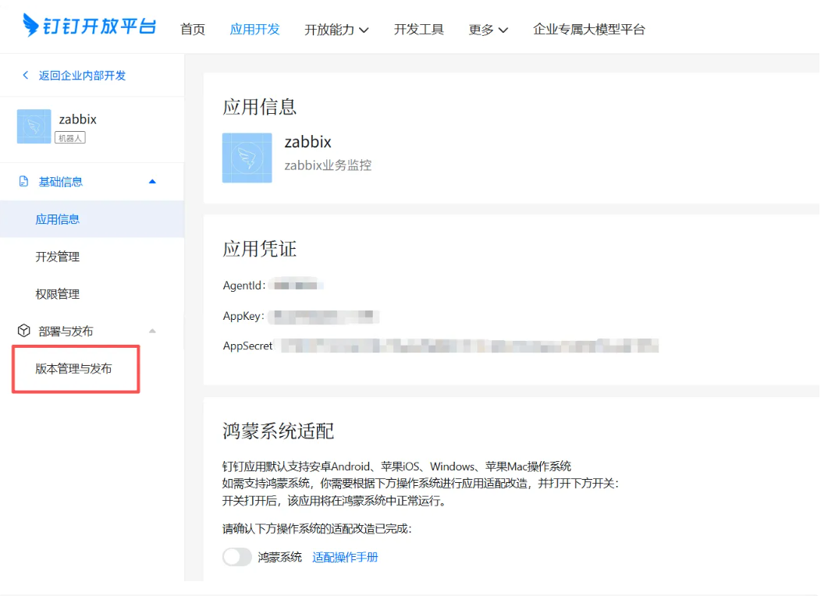This screenshot has width=828, height=596.
Task: Open the 适配操作手册 link
Action: click(x=345, y=557)
